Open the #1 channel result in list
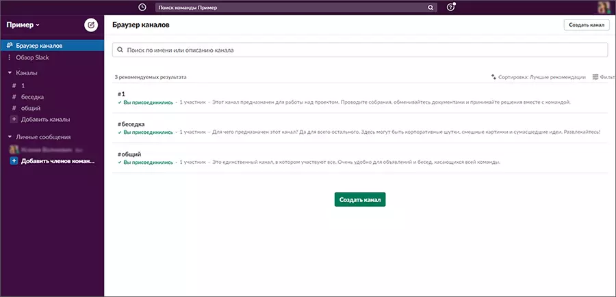The image size is (616, 297). click(121, 94)
